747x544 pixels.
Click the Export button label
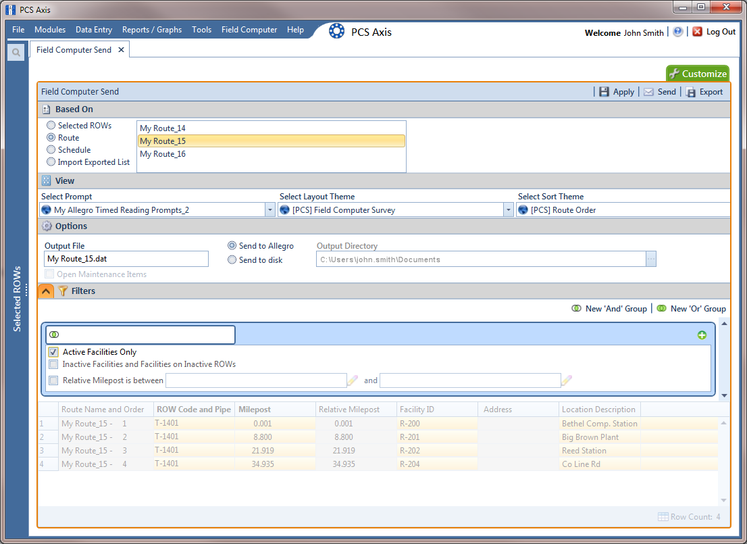click(x=711, y=92)
